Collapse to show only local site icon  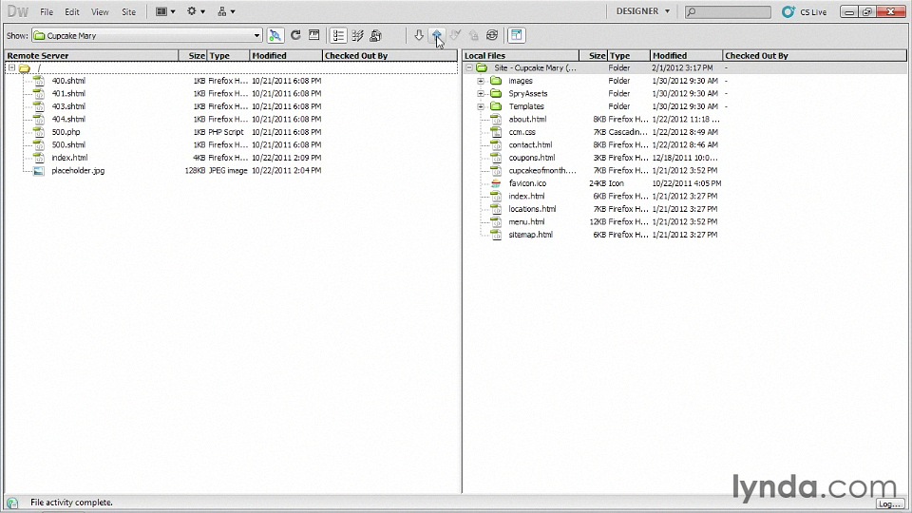click(516, 35)
